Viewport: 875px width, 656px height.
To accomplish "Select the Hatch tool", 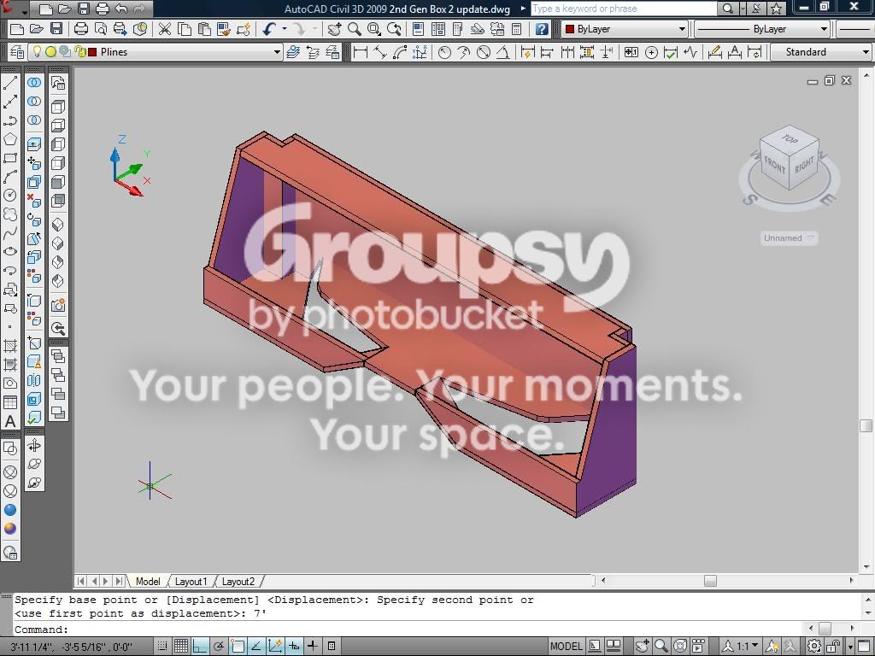I will tap(10, 346).
